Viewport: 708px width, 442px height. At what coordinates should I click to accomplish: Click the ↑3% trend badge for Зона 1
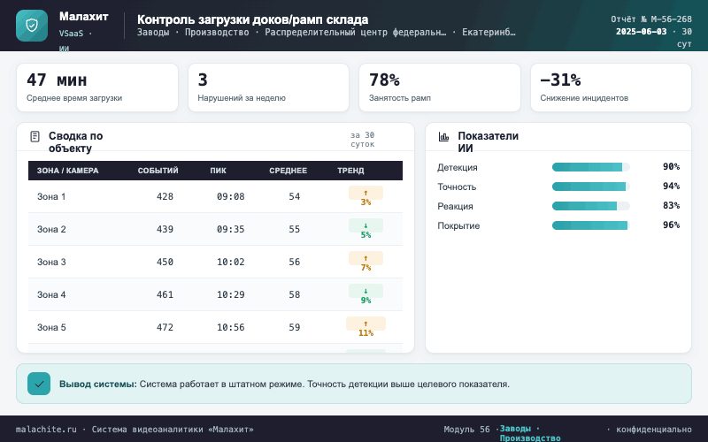tap(366, 197)
